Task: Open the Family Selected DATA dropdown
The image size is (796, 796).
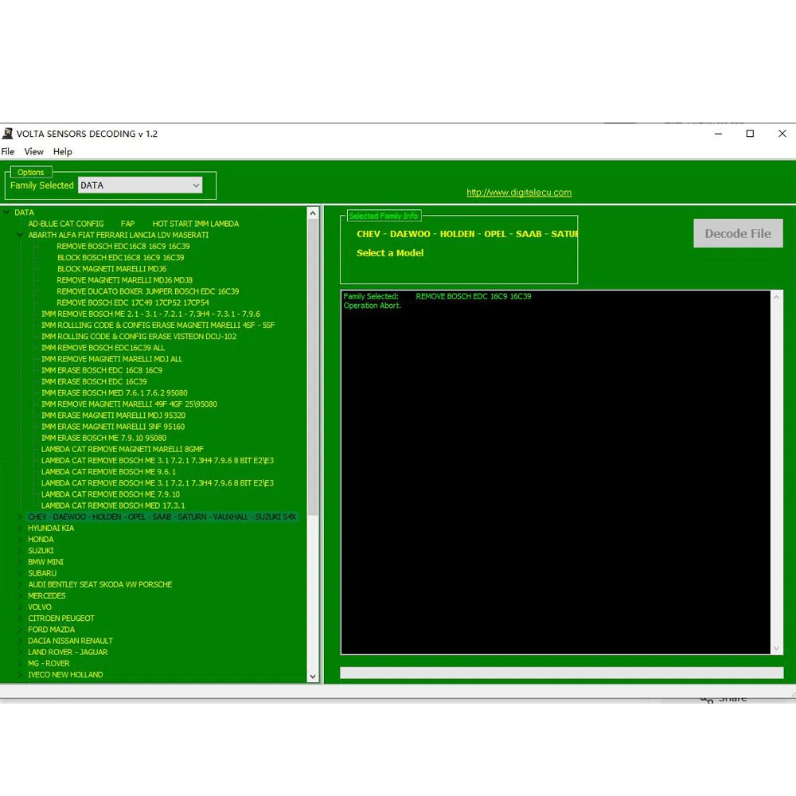Action: tap(140, 185)
